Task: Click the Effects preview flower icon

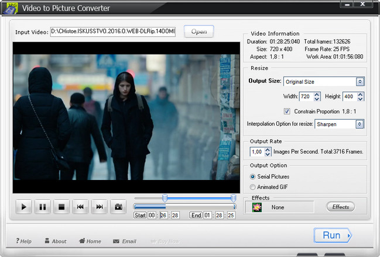Action: click(256, 207)
